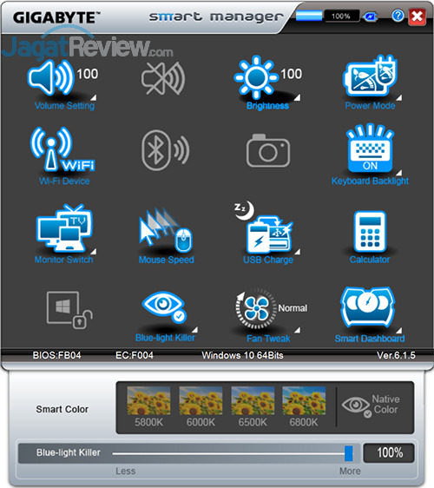Screen dimensions: 434x488
Task: Select the 5800K color temperature thumbnail
Action: (x=148, y=400)
